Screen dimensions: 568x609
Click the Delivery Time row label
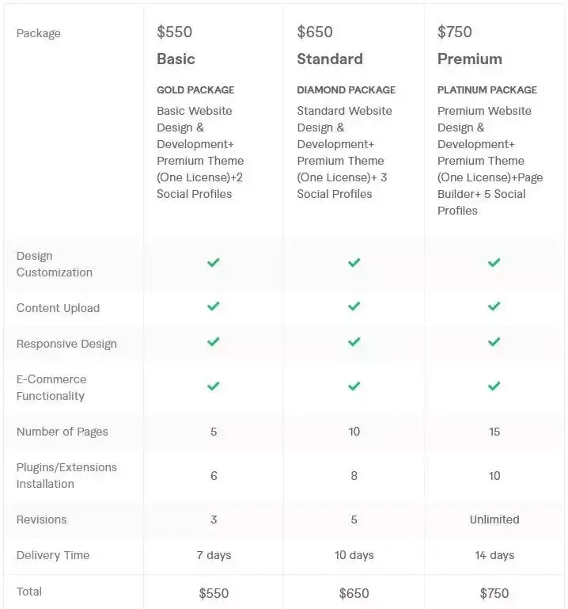point(53,555)
